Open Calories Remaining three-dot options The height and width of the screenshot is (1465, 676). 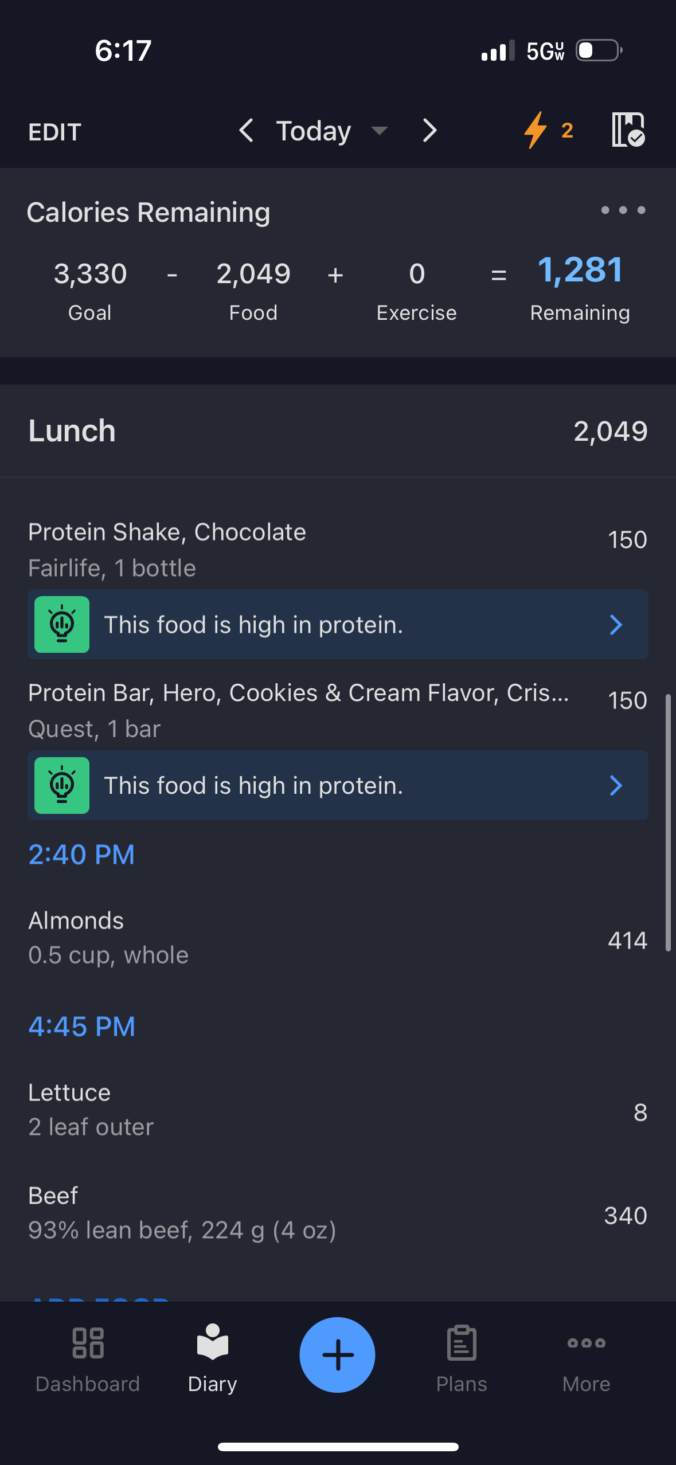[623, 210]
